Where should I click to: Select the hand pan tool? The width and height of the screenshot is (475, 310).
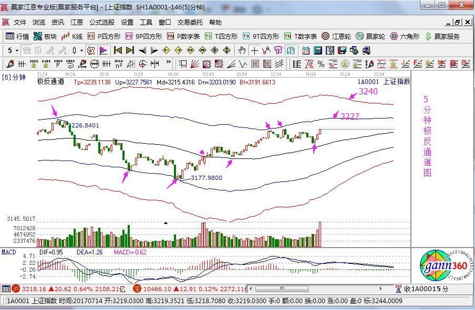pyautogui.click(x=242, y=50)
